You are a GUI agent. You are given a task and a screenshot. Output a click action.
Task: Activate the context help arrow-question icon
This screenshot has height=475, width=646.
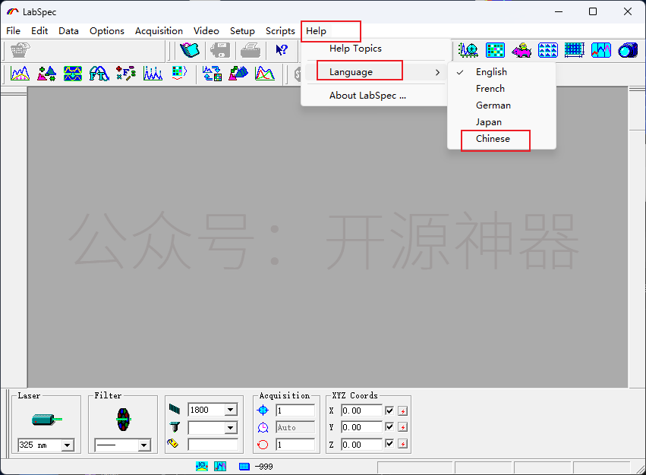coord(282,50)
